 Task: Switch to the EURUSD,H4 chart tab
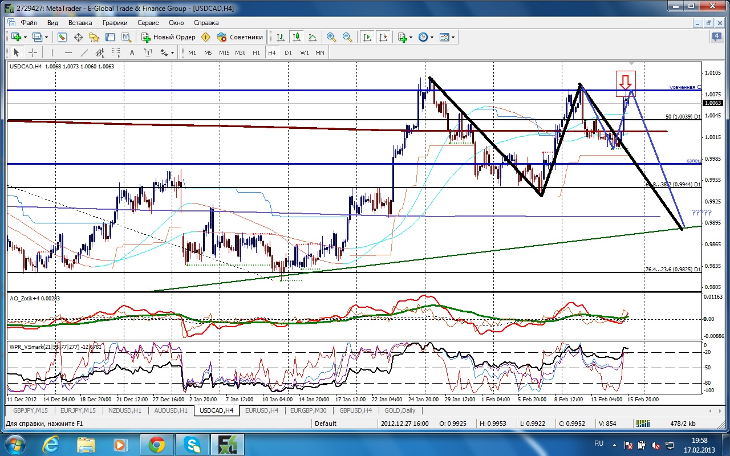click(x=261, y=410)
